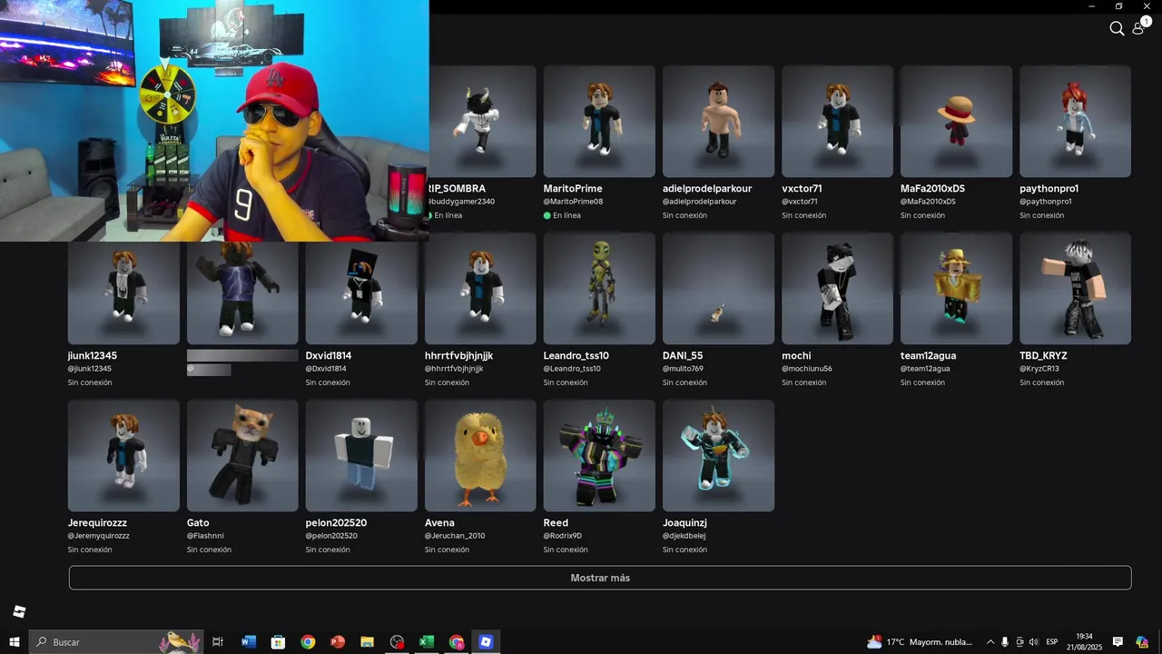Open MaFa2010xDS straw hat avatar
Screen dimensions: 1162x654
[956, 121]
